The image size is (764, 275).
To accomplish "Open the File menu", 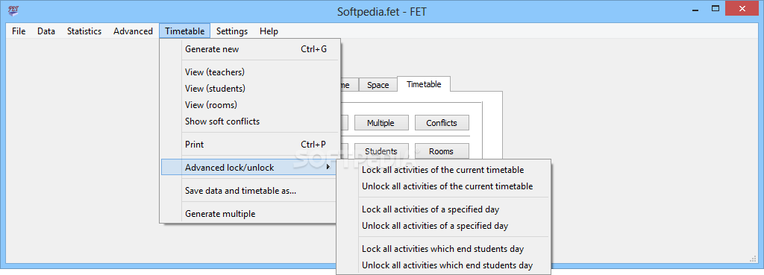I will (19, 31).
